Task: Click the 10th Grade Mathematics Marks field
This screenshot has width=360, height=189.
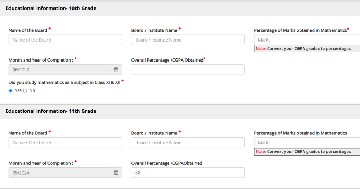Action: pyautogui.click(x=307, y=40)
